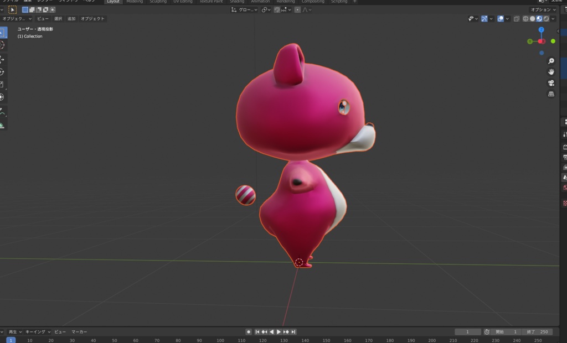Viewport: 567px width, 343px height.
Task: Select the Measure tool
Action: click(3, 125)
